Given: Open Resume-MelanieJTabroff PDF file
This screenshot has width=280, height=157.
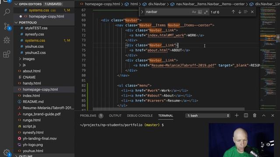Looking at the screenshot, I should [x=48, y=108].
